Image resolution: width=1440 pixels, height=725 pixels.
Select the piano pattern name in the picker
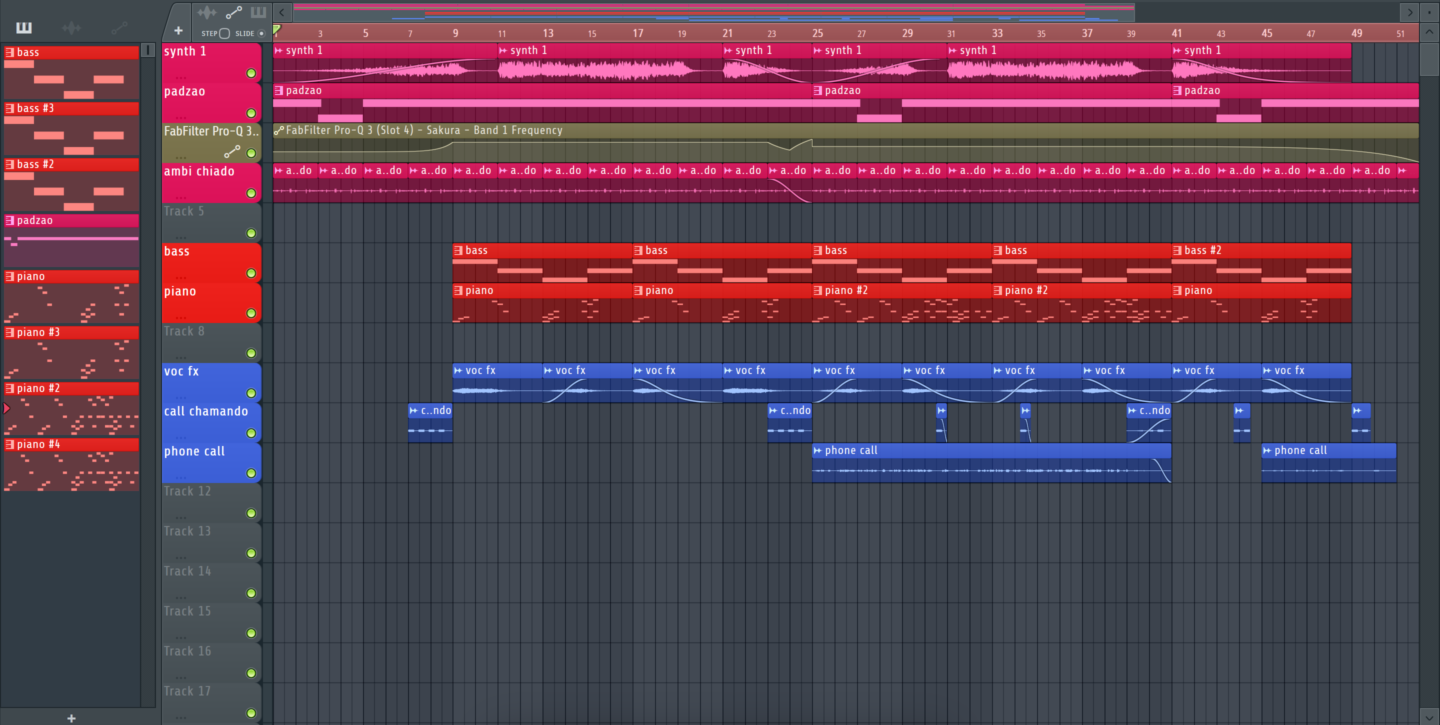pos(30,276)
